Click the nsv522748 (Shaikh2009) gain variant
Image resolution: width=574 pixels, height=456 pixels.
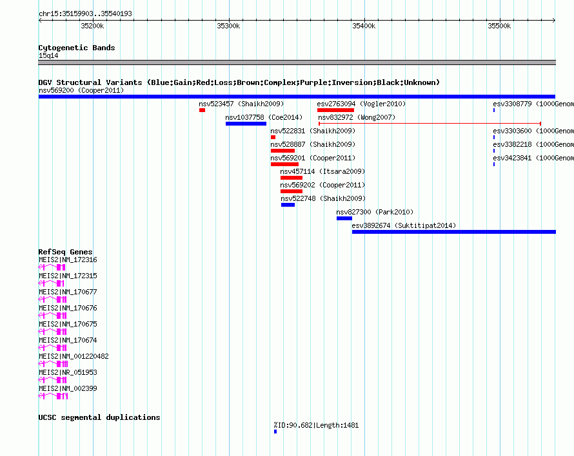[x=288, y=205]
